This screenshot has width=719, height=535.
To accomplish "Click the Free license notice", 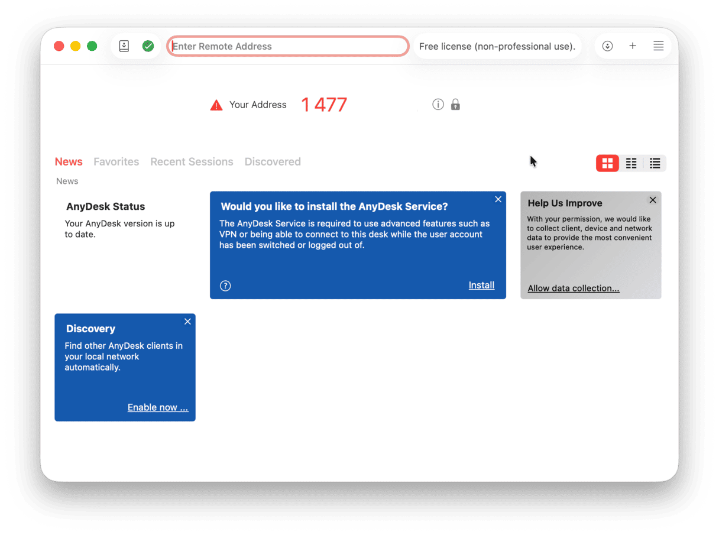I will click(497, 46).
